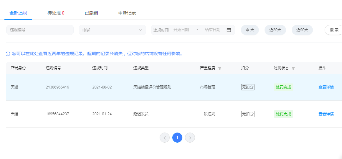The height and width of the screenshot is (159, 342).
Task: Click the 结束日期 date field
Action: pyautogui.click(x=213, y=30)
